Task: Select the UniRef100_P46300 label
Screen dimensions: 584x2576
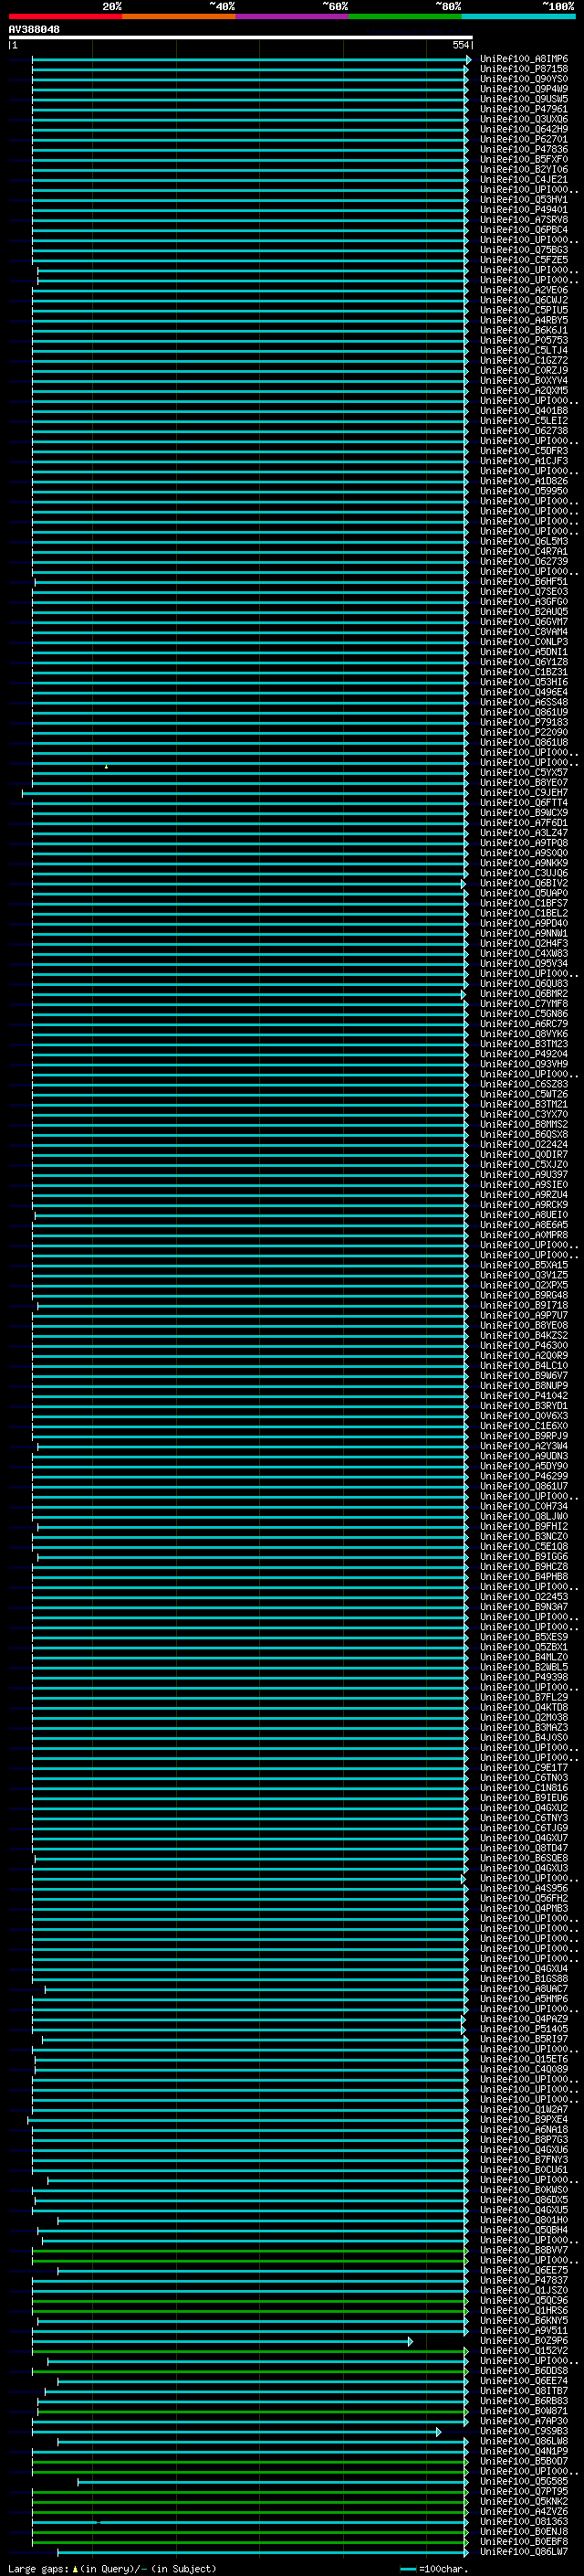Action: (524, 1345)
